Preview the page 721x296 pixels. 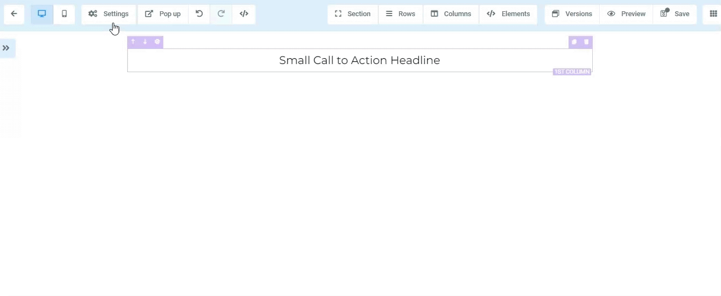(626, 14)
